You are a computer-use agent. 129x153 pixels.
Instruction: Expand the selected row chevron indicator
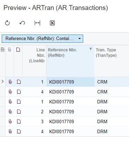pyautogui.click(x=2, y=81)
